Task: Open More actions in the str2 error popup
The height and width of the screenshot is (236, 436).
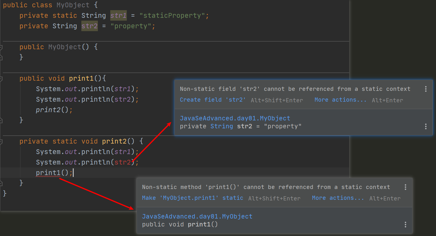Action: coord(340,100)
